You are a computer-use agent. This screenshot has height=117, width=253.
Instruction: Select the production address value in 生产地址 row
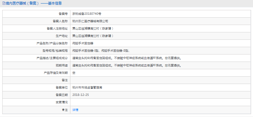click(x=93, y=36)
